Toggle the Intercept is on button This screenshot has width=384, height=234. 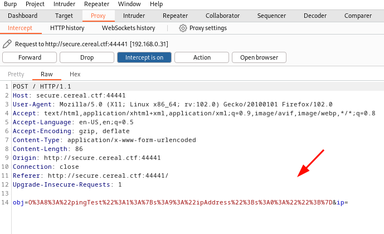point(144,57)
